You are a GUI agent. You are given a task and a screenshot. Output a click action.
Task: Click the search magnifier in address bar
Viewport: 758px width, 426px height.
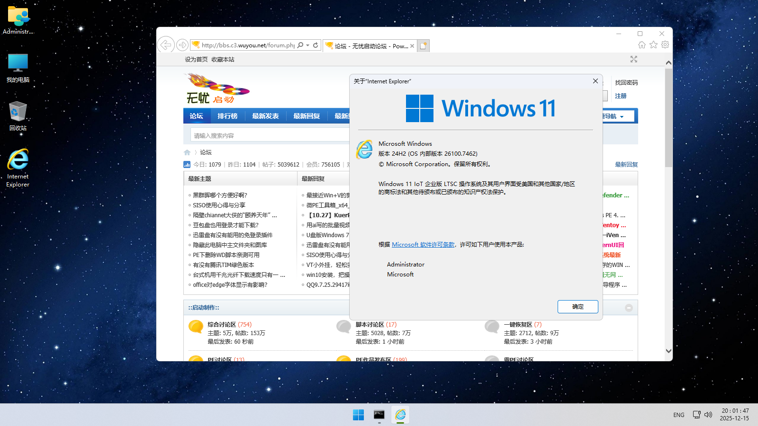[x=300, y=45]
